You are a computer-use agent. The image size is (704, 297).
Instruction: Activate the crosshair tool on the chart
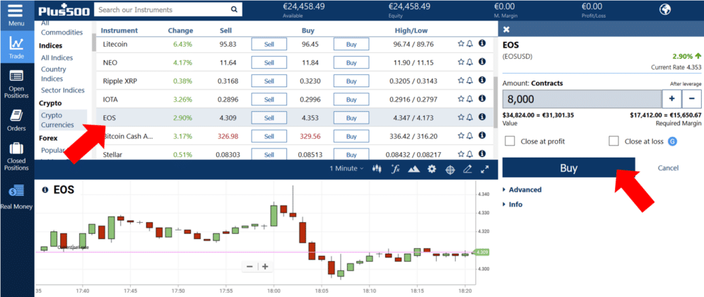click(450, 169)
